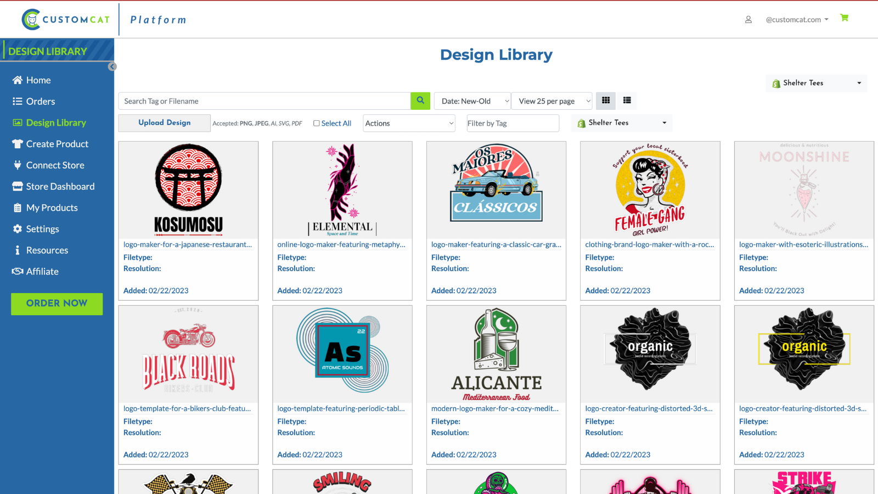Select the Orders icon
This screenshot has height=494, width=878.
(17, 101)
